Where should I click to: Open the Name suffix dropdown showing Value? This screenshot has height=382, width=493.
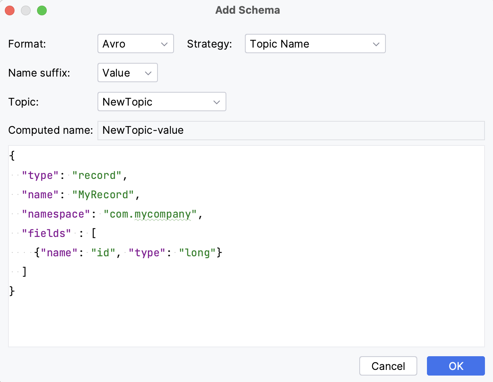(127, 73)
